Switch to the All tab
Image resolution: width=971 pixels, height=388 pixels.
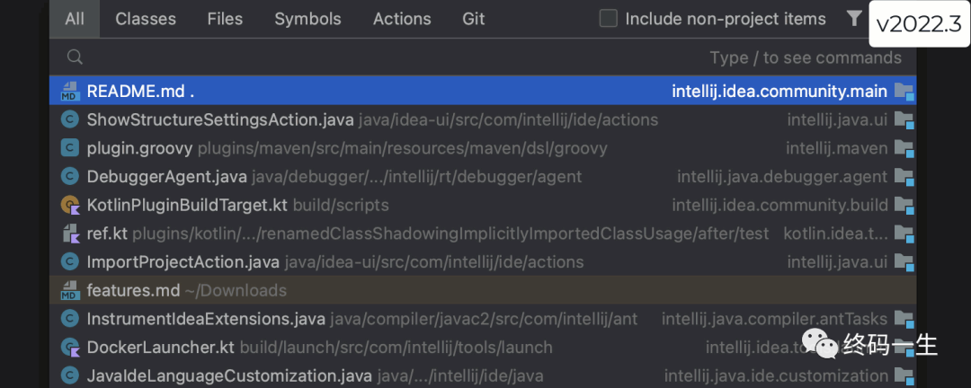(x=75, y=19)
